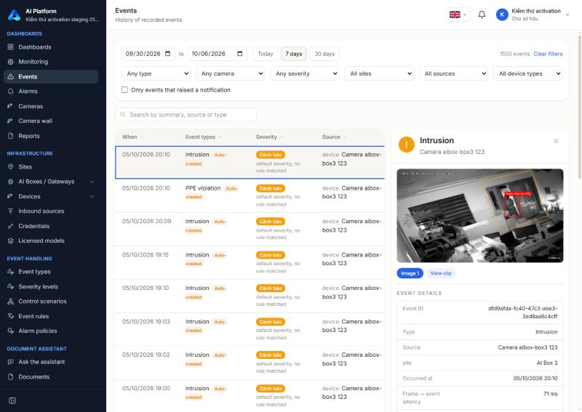Screen dimensions: 582x412
Task: Sort by the When column header
Action: [129, 137]
